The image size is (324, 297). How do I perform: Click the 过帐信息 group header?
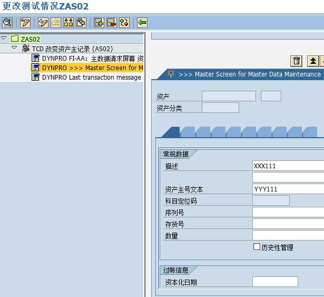pos(176,270)
